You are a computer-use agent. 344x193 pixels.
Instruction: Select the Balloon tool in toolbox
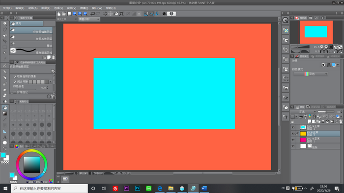pos(4,143)
